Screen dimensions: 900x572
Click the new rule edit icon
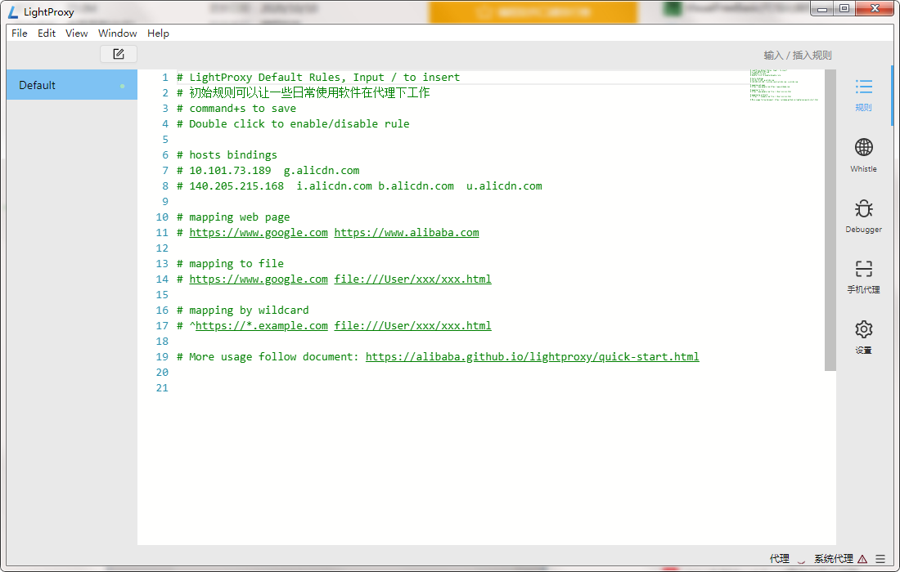[x=119, y=54]
